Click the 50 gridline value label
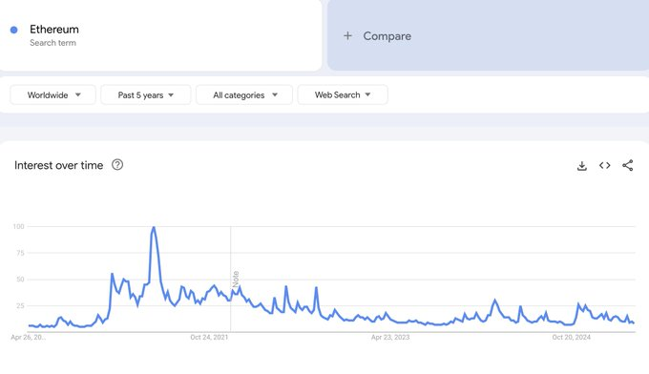Image resolution: width=649 pixels, height=374 pixels. coord(20,280)
